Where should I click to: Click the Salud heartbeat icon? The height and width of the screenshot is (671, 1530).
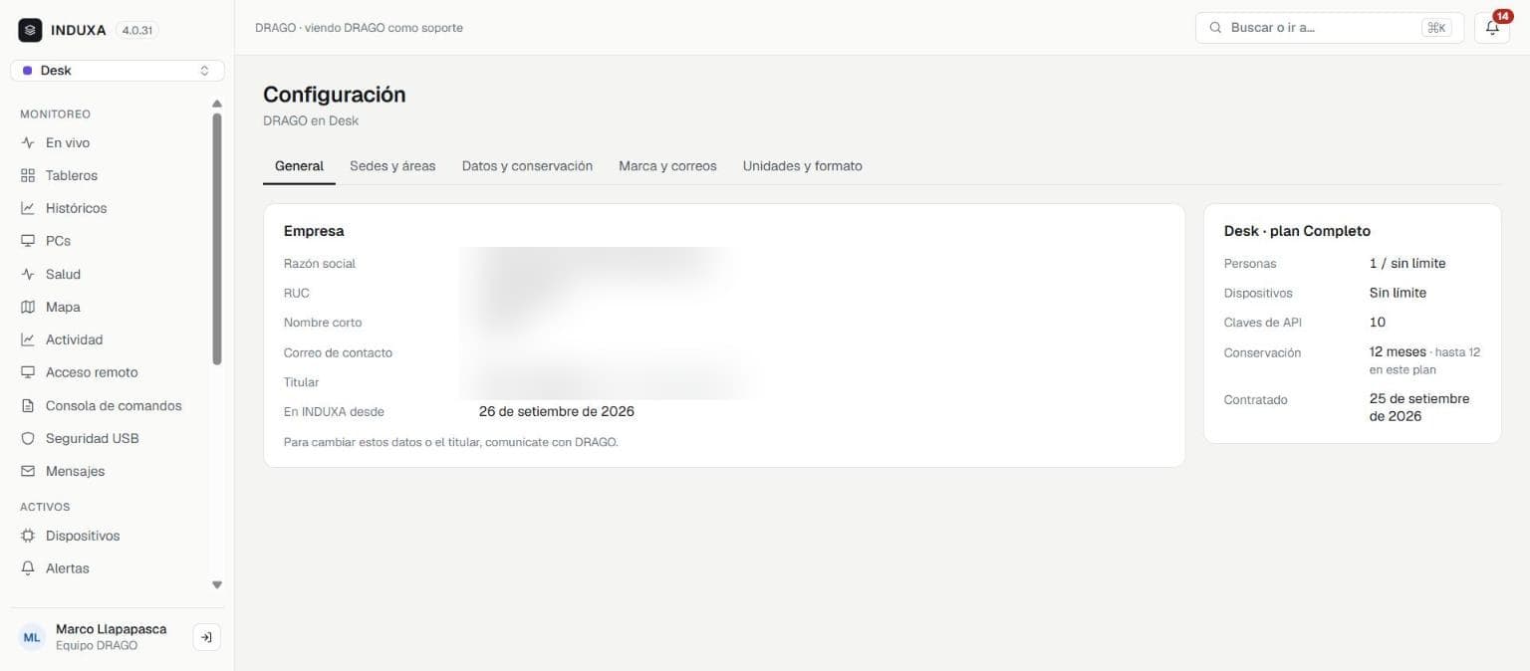[x=28, y=275]
